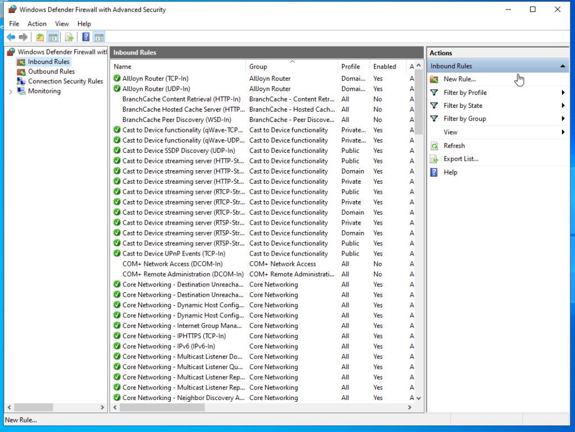Click green check icon of Cast to Device SSDP Discovery
Screen dimensions: 575x432
pyautogui.click(x=117, y=151)
